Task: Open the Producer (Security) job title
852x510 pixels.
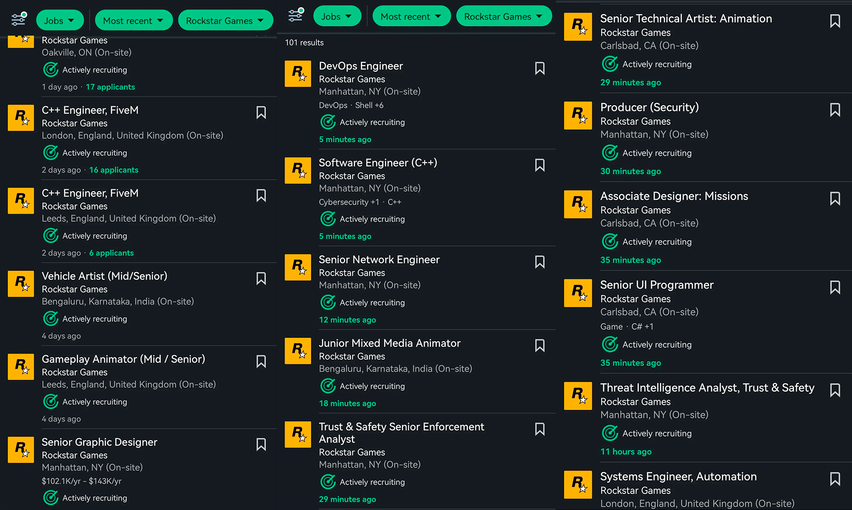Action: pos(649,108)
